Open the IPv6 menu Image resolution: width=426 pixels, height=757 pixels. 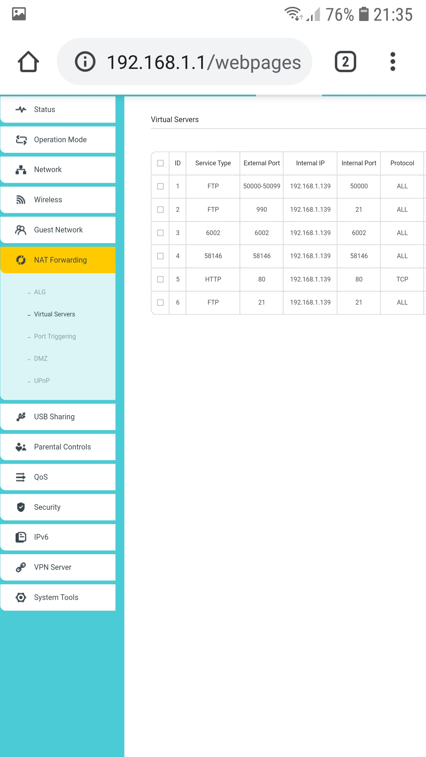coord(58,537)
